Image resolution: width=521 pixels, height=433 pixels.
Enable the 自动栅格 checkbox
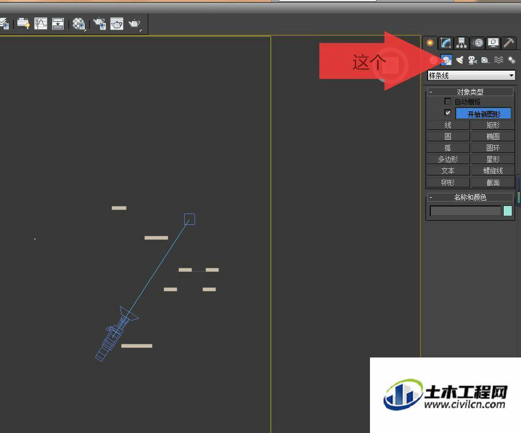point(448,101)
